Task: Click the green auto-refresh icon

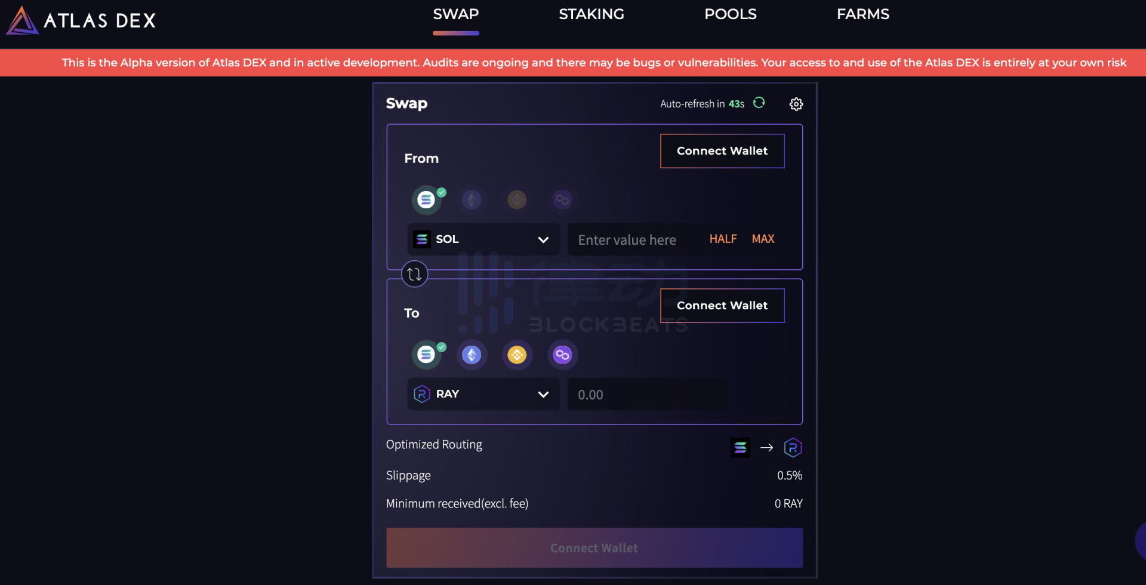Action: click(759, 103)
